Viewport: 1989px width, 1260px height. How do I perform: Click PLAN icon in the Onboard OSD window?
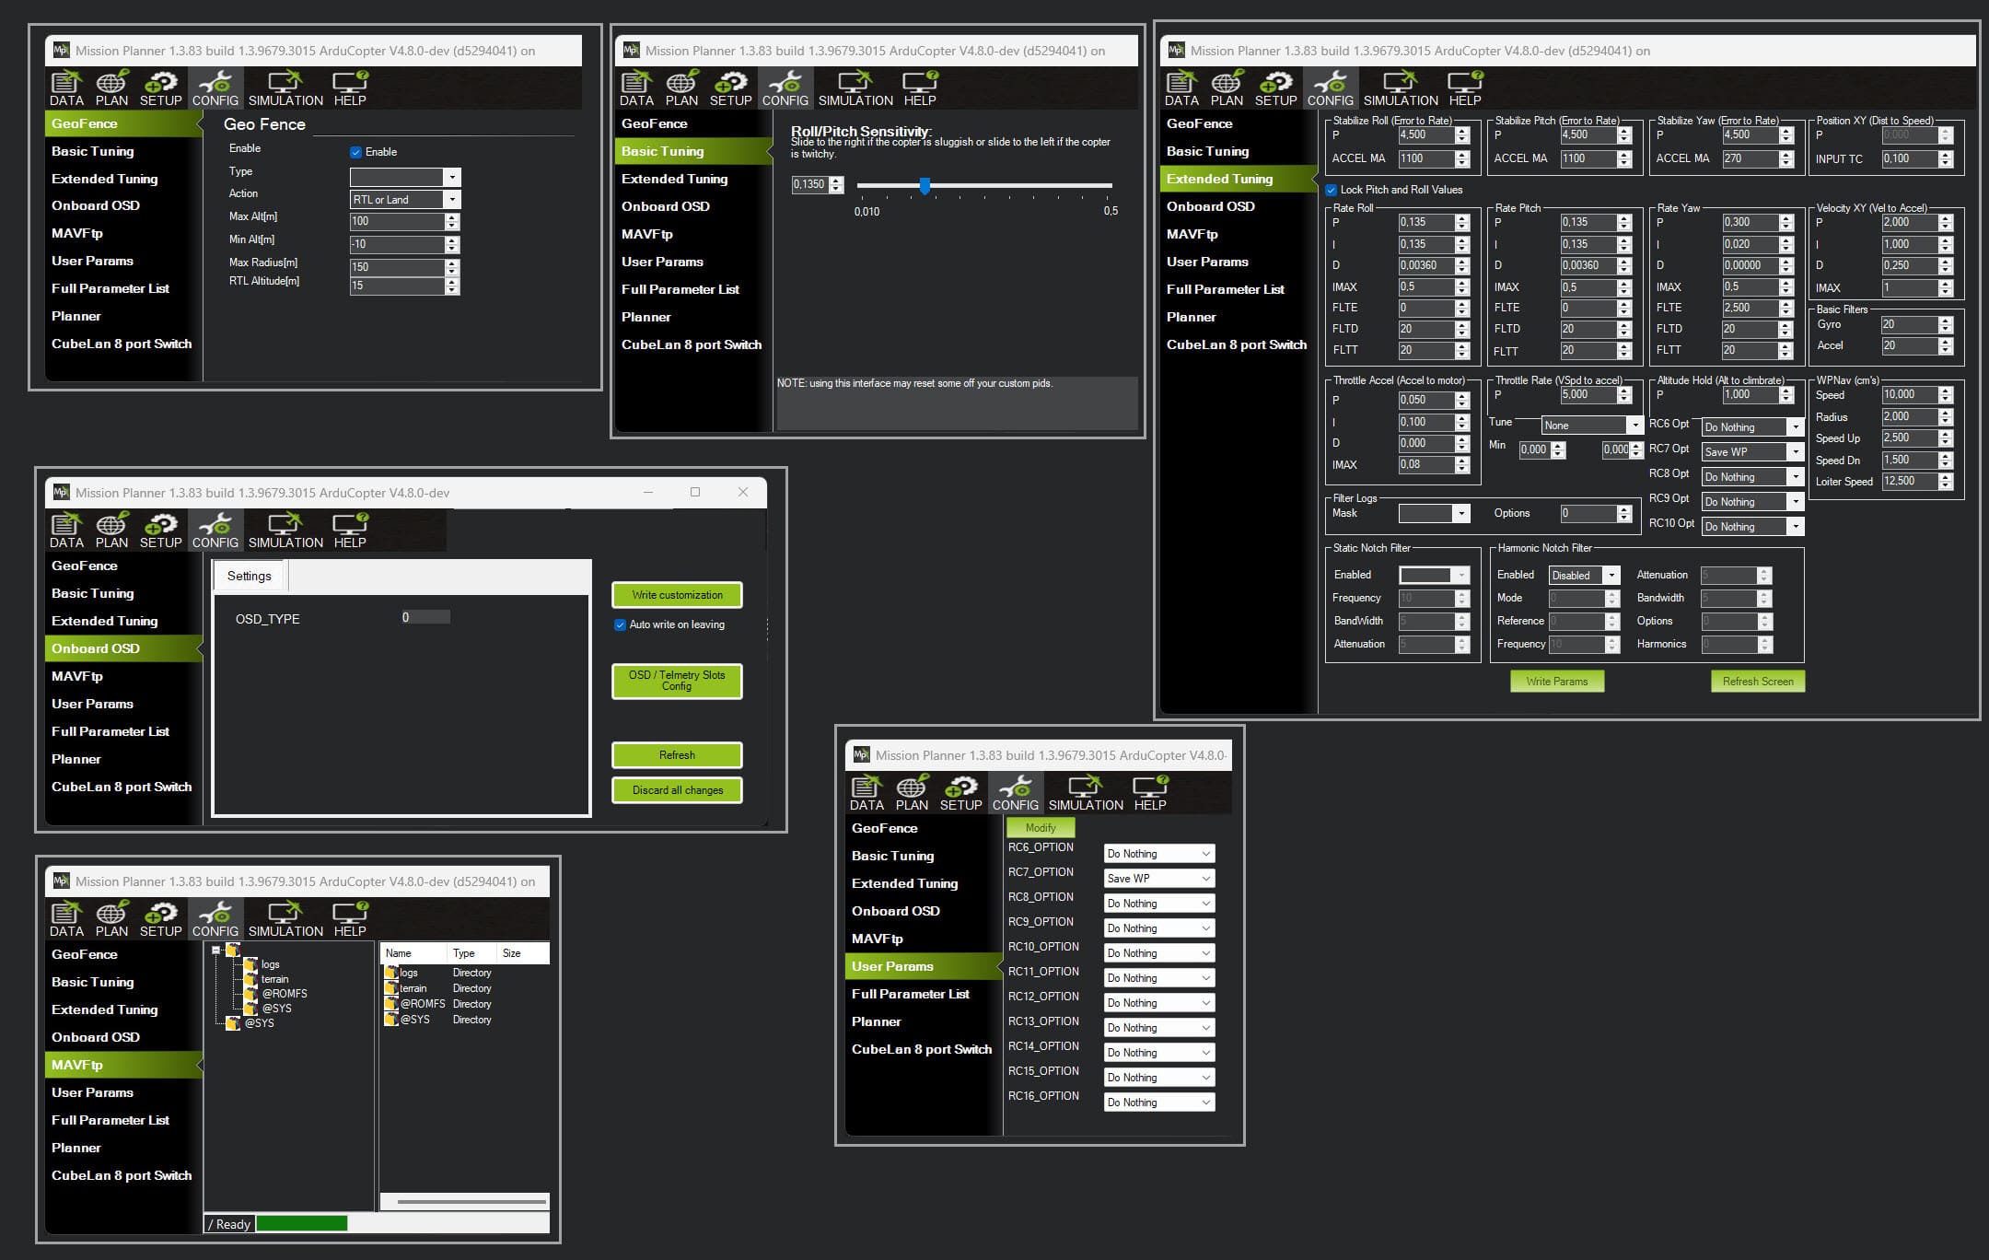click(x=111, y=531)
